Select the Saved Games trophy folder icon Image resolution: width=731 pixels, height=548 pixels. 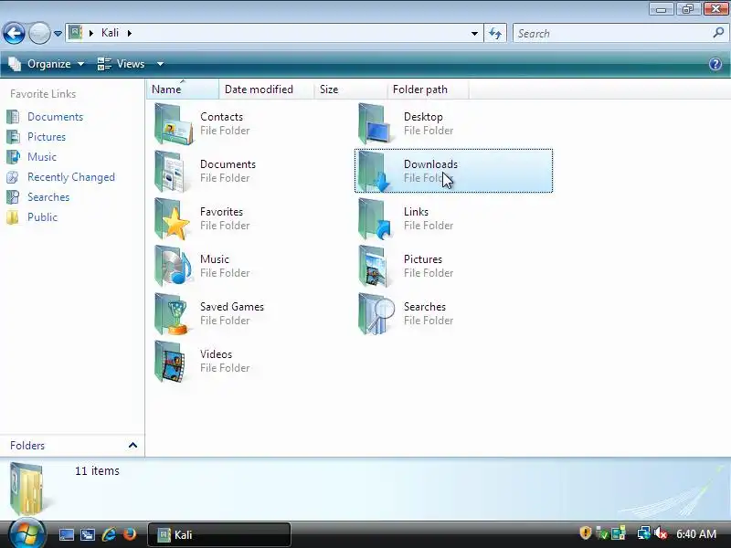click(x=172, y=313)
